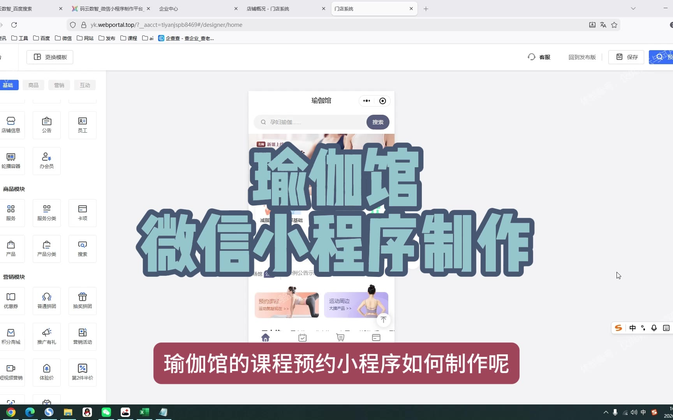Click the 保存 save button
The height and width of the screenshot is (420, 673).
[626, 57]
